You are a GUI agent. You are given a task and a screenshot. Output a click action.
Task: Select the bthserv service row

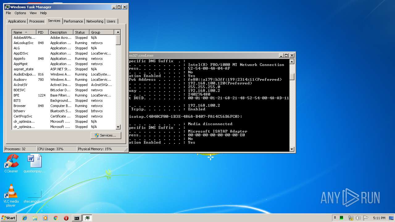[x=64, y=111]
